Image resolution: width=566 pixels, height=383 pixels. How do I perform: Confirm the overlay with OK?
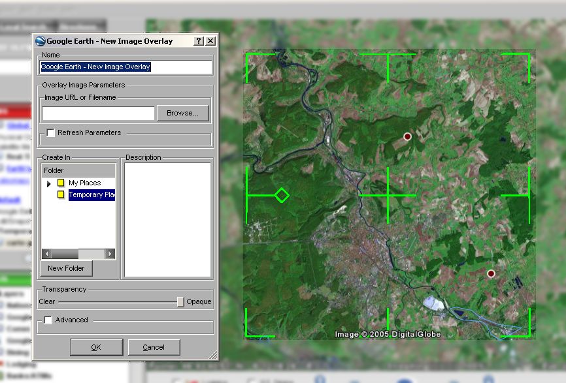click(x=96, y=347)
